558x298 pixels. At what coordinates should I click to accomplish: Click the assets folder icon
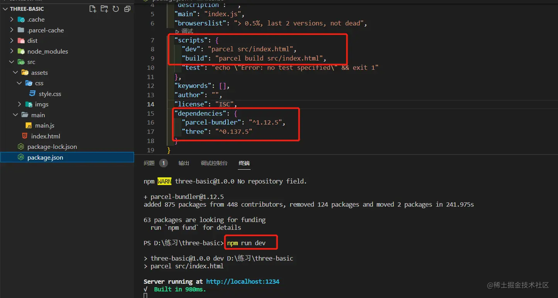click(25, 72)
